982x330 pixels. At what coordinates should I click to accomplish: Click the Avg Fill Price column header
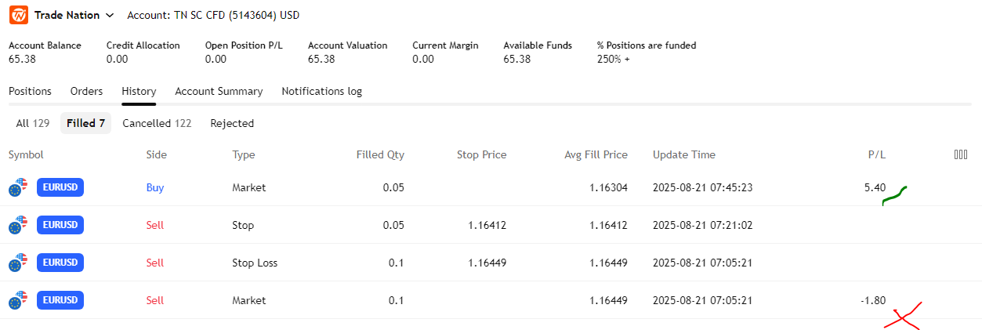[596, 154]
